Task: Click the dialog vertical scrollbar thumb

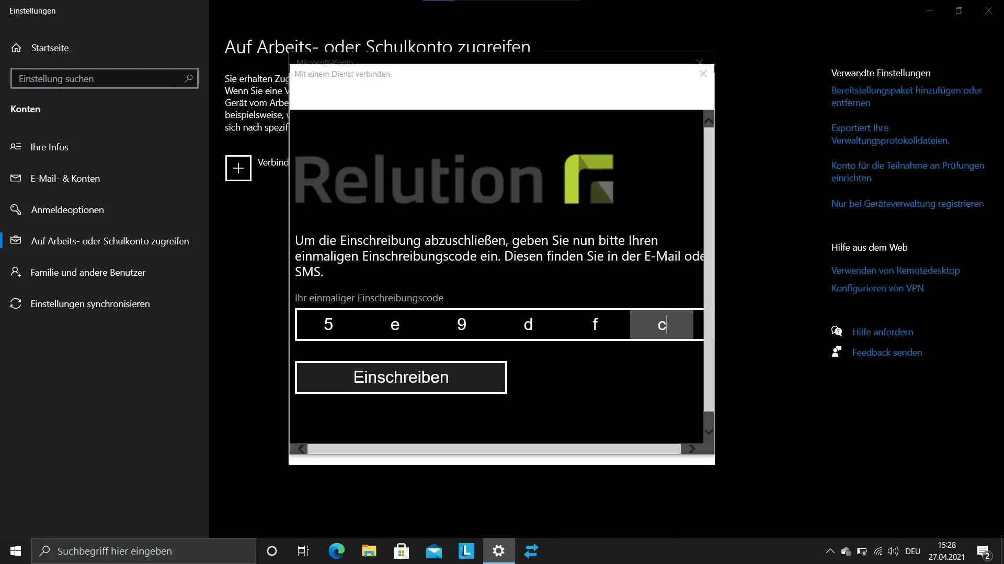Action: point(709,269)
